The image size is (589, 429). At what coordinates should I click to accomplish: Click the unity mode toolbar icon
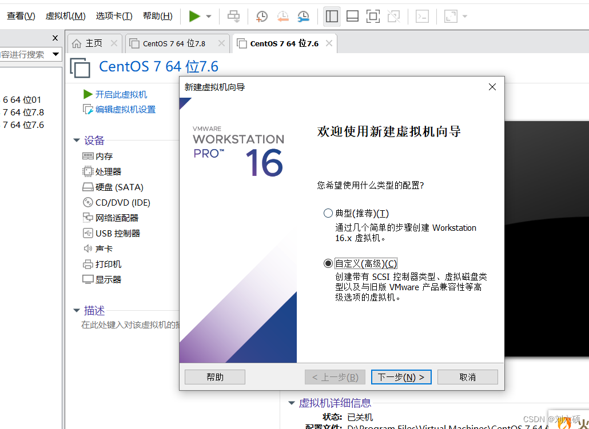(393, 16)
